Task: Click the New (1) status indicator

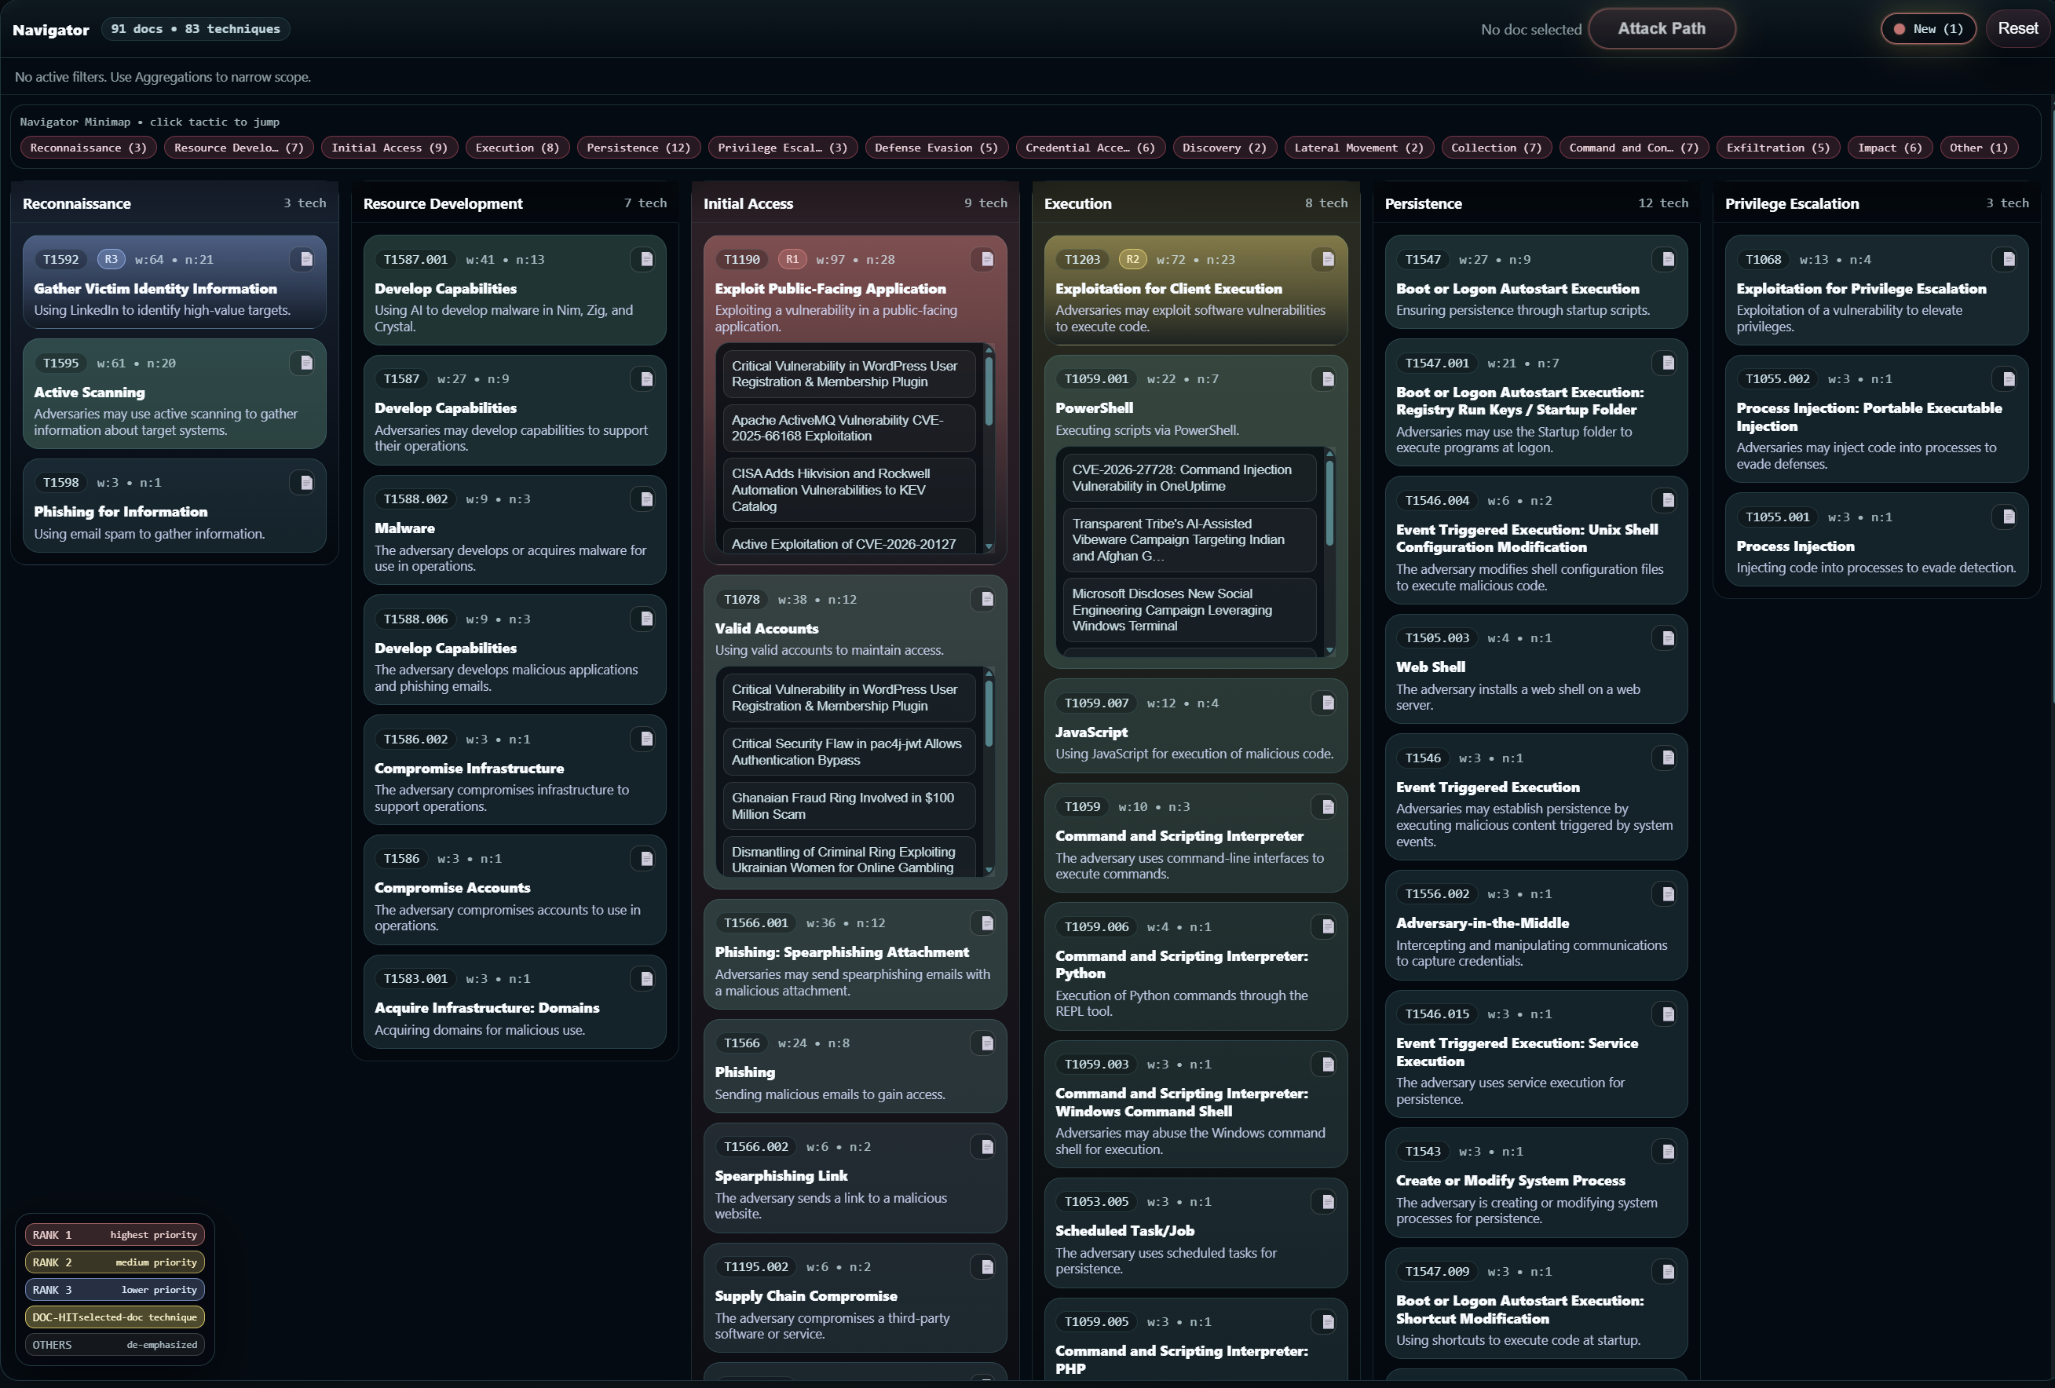Action: [x=1928, y=28]
